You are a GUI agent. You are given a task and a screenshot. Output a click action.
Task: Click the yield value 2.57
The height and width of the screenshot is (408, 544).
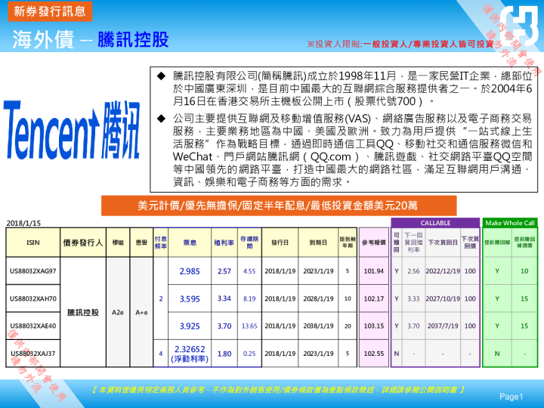[224, 271]
